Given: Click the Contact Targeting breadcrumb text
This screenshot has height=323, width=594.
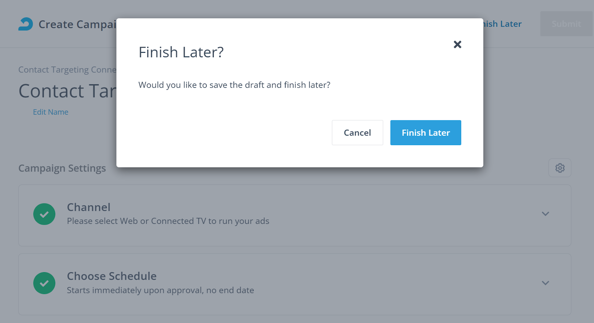Looking at the screenshot, I should pos(67,70).
